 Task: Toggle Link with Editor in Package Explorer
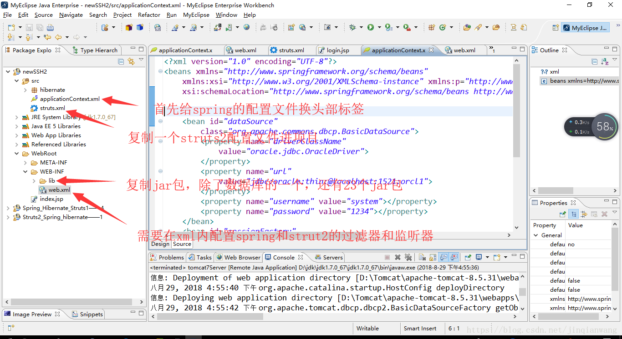click(x=131, y=61)
